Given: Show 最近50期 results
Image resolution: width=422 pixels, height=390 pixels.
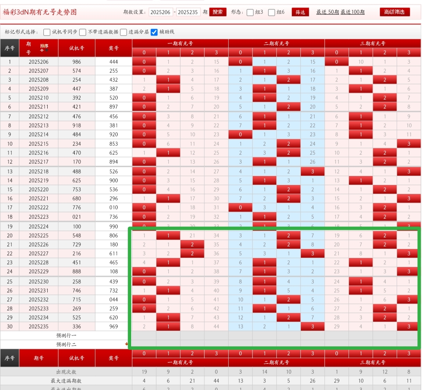Looking at the screenshot, I should (327, 12).
